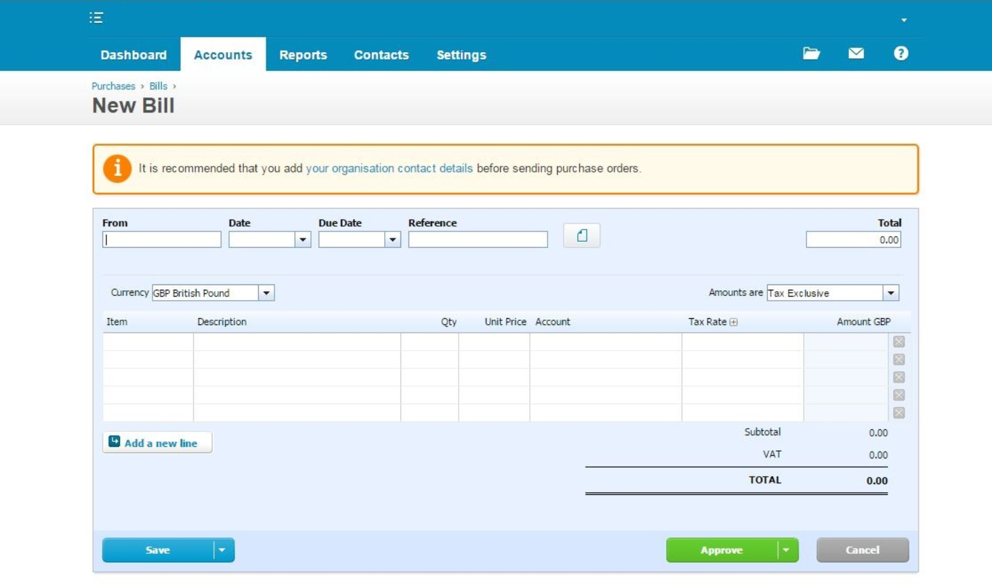Go to the Contacts tab
The width and height of the screenshot is (992, 585).
pos(381,55)
